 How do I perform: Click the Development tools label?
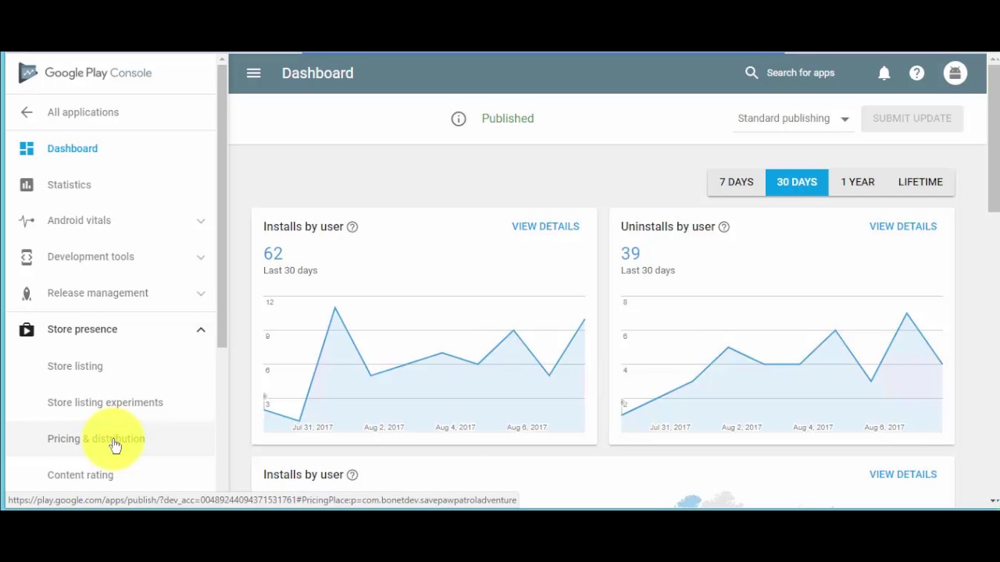91,257
